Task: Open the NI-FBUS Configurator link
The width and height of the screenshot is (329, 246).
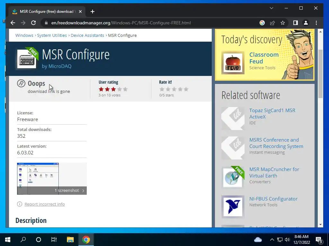Action: 273,199
